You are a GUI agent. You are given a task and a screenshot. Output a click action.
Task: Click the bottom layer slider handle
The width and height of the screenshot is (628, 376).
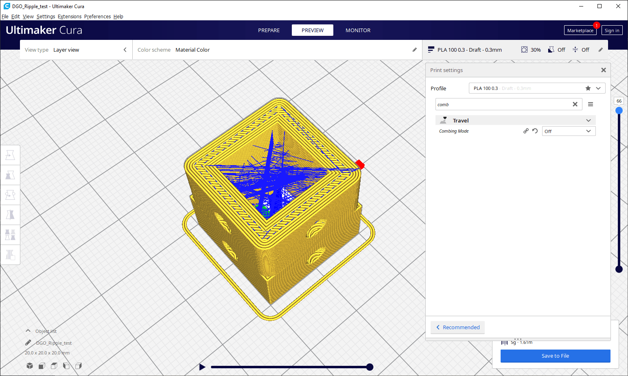tap(619, 269)
